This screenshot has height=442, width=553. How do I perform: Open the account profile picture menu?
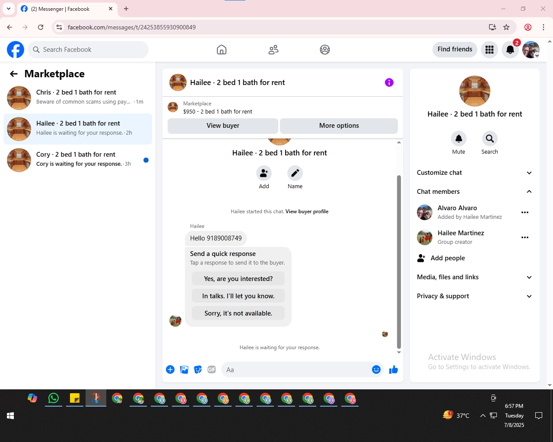pyautogui.click(x=531, y=50)
